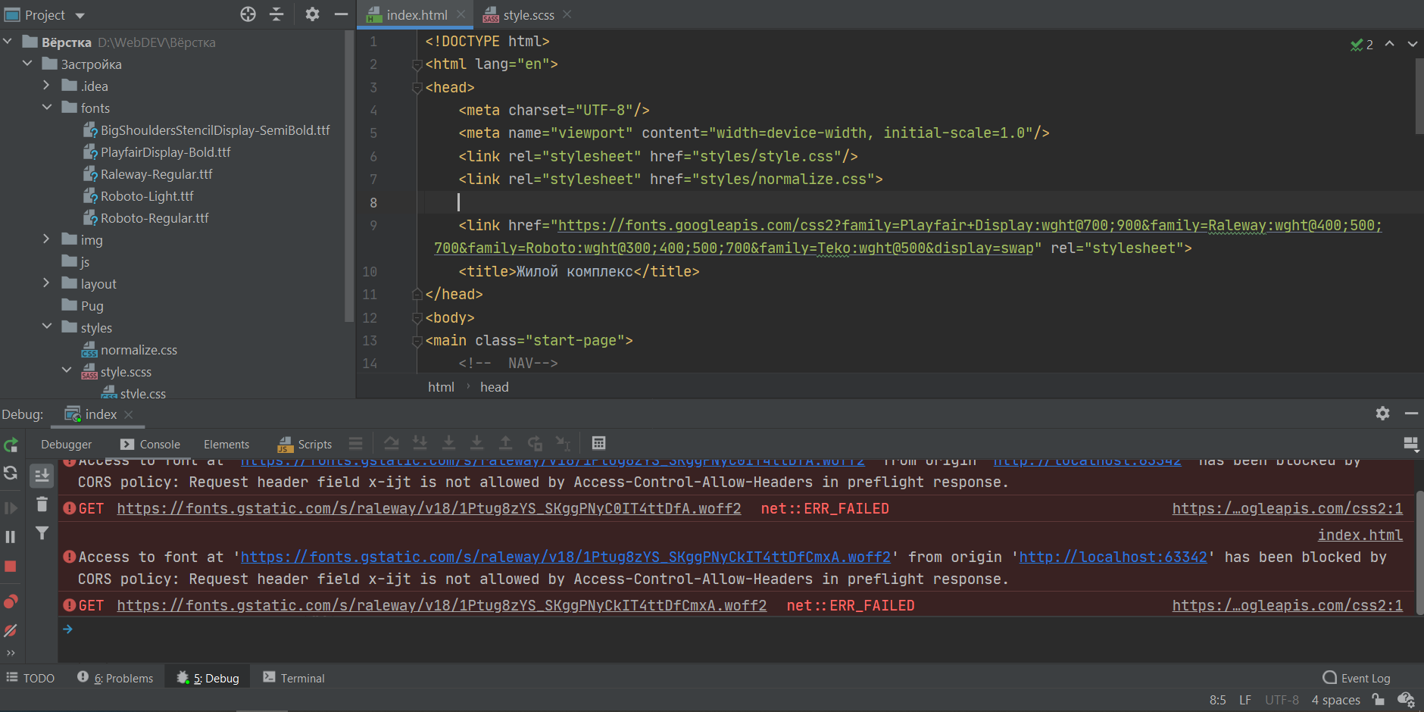Open the 6: Problems tool window
The image size is (1424, 712).
[115, 678]
